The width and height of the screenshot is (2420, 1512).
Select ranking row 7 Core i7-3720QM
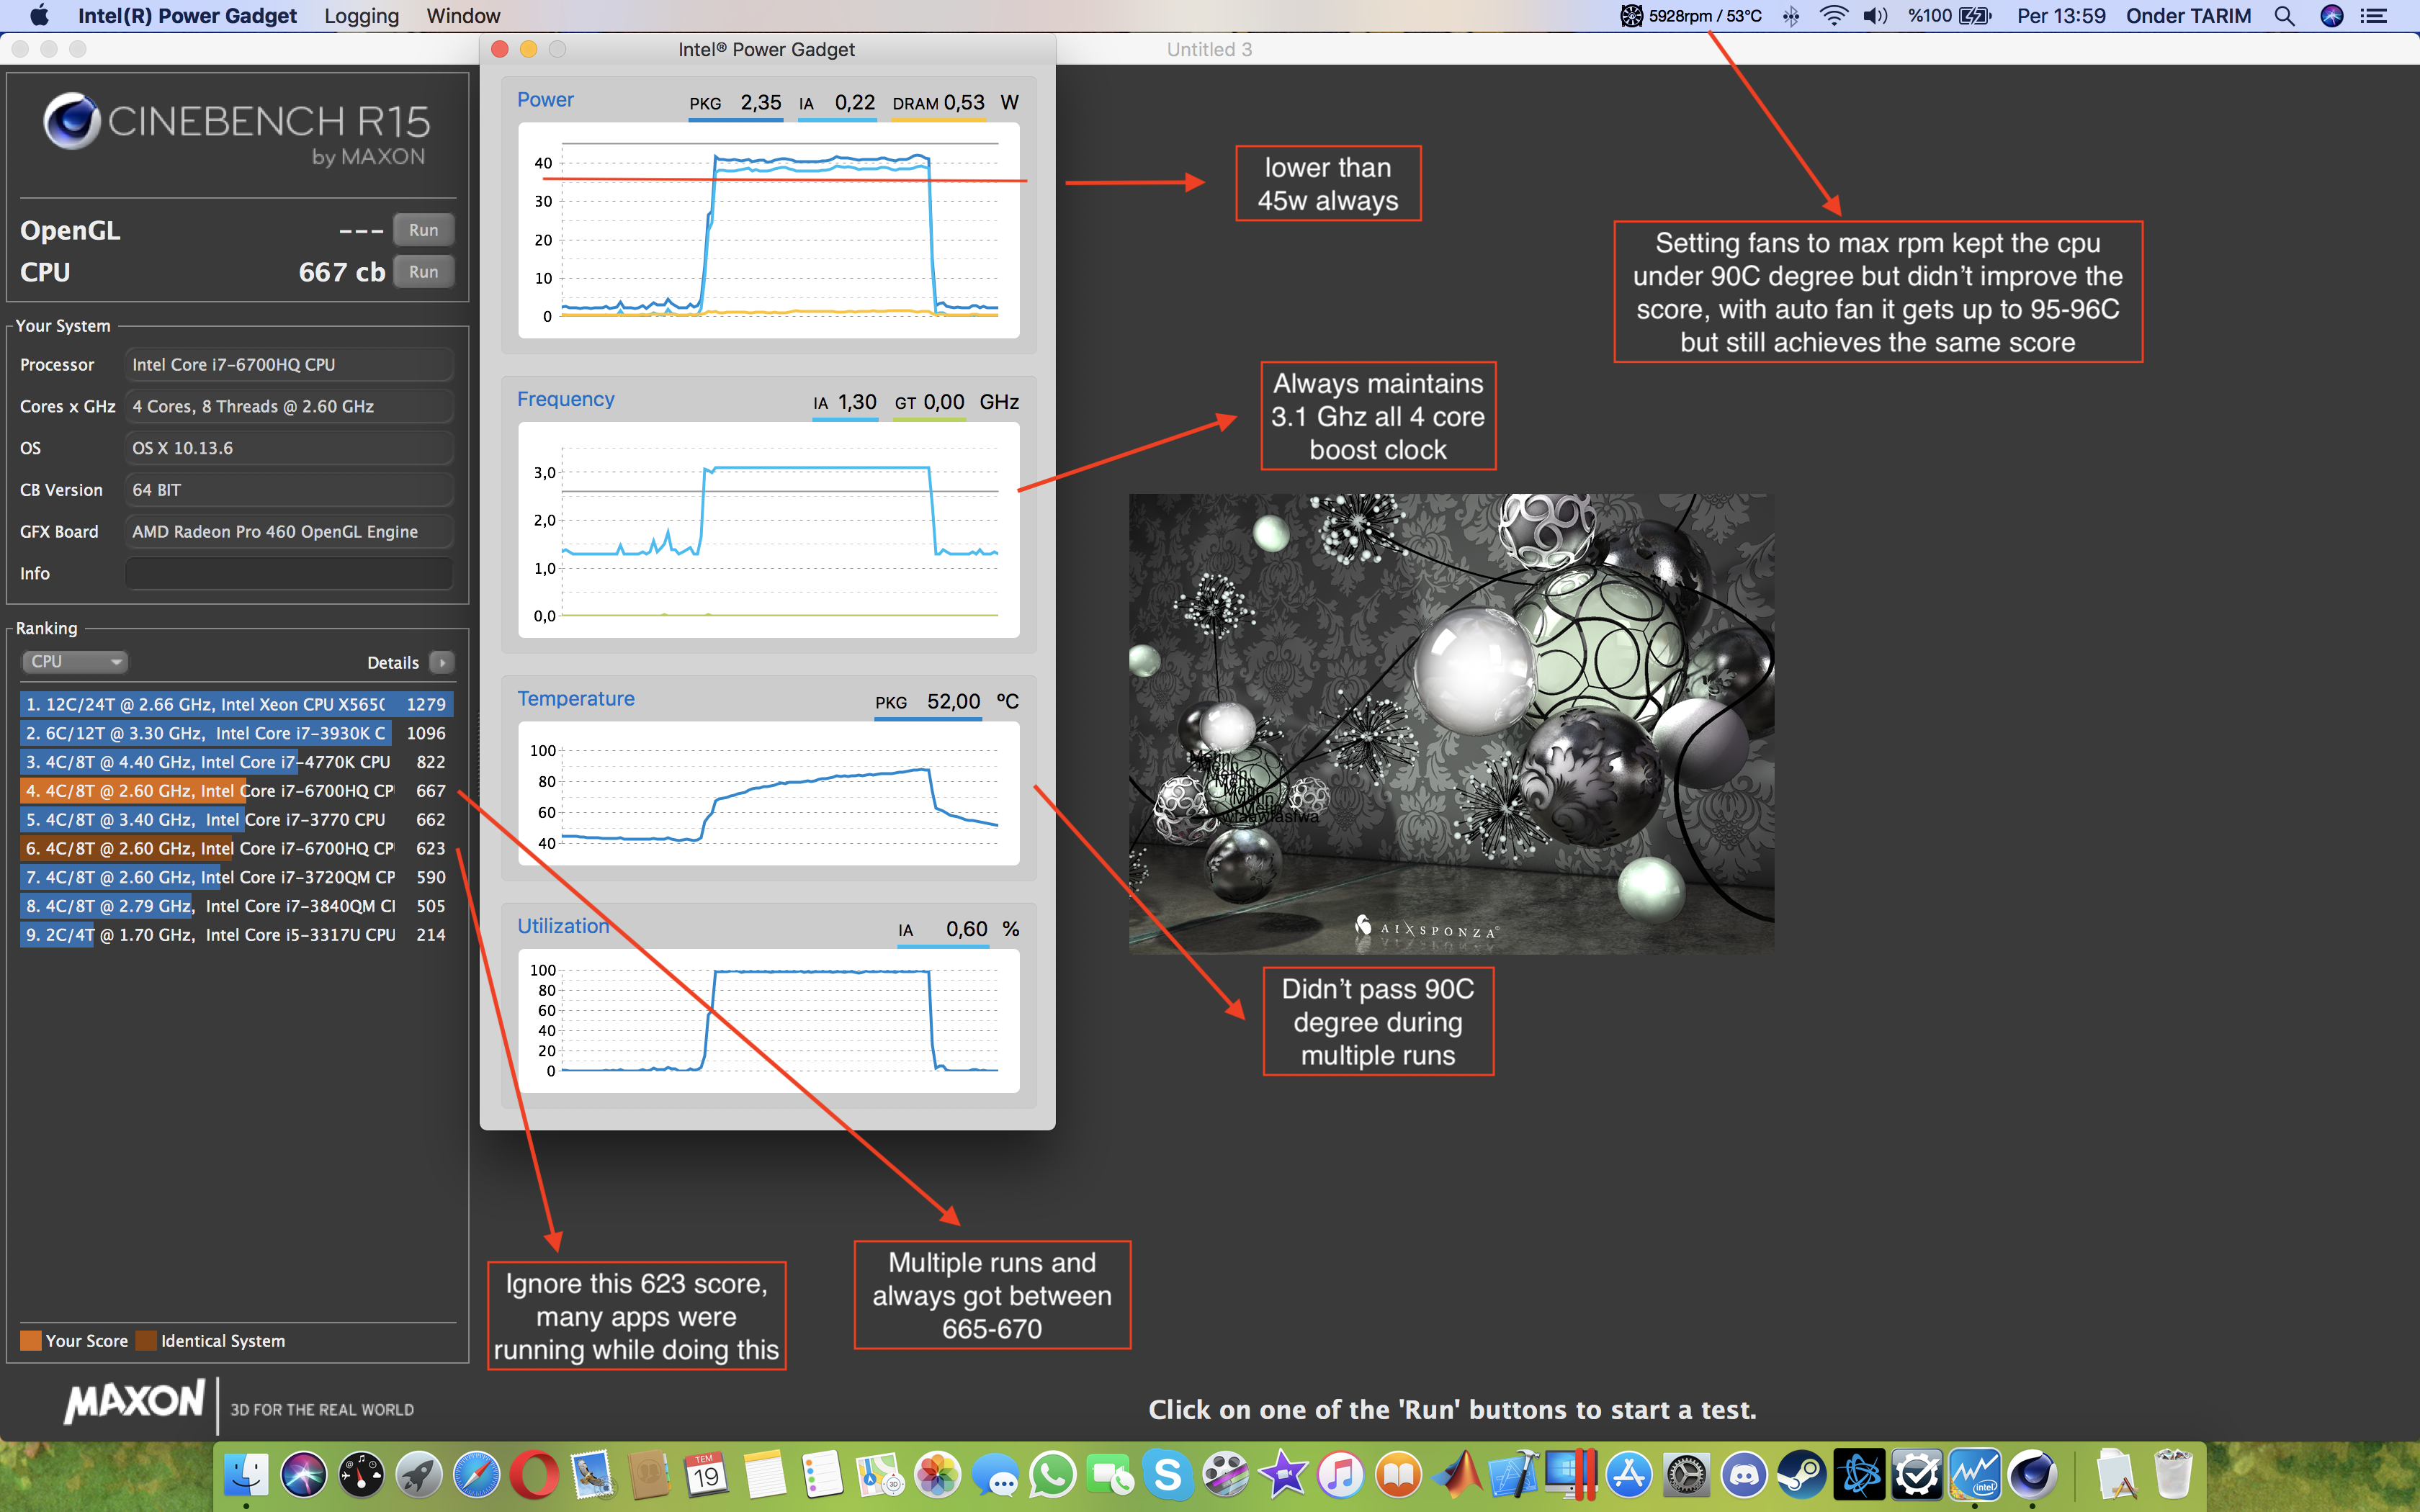(x=237, y=878)
